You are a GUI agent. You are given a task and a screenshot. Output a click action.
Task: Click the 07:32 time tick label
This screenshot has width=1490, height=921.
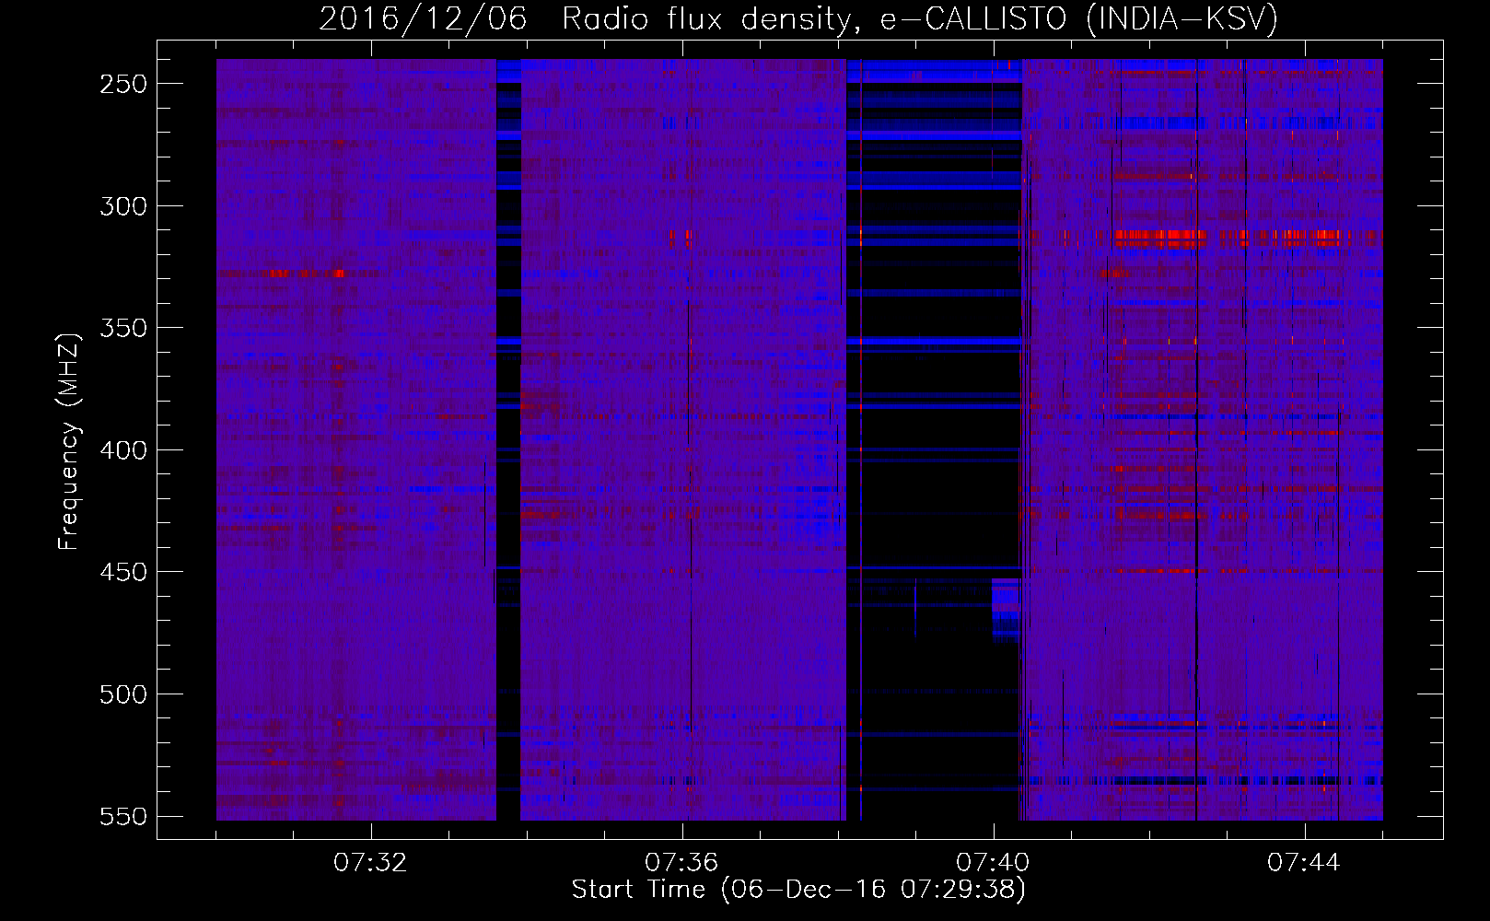coord(370,863)
